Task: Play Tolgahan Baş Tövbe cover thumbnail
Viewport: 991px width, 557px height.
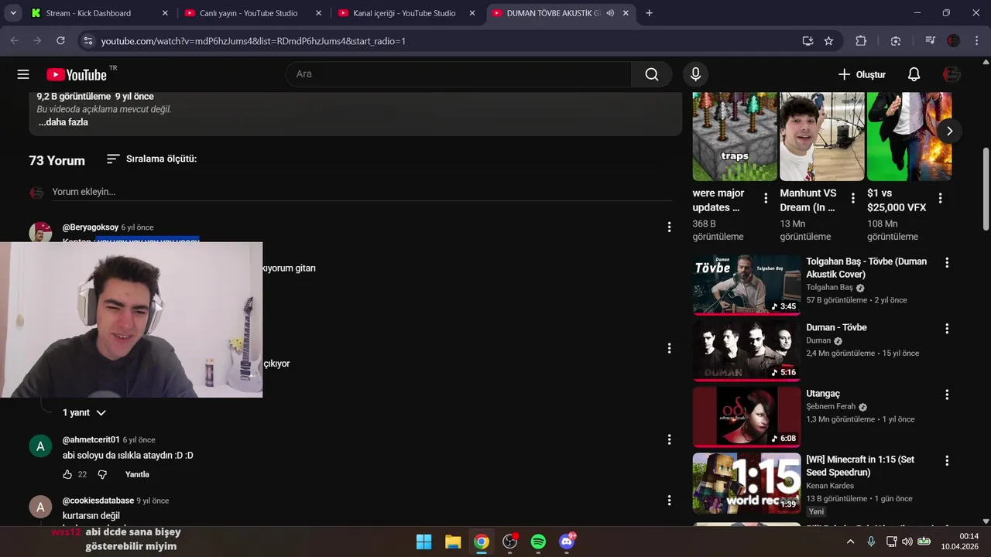Action: (746, 285)
